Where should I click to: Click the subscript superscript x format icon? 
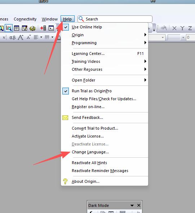[x=5, y=37]
